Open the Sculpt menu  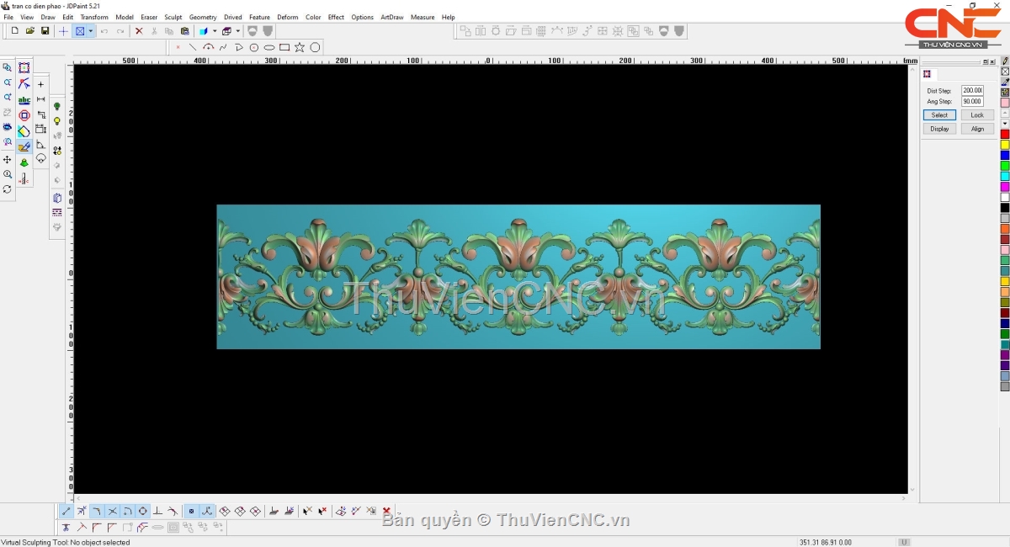coord(173,17)
